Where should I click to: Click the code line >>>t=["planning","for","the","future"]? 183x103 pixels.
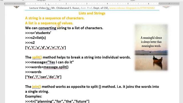tap(57, 101)
